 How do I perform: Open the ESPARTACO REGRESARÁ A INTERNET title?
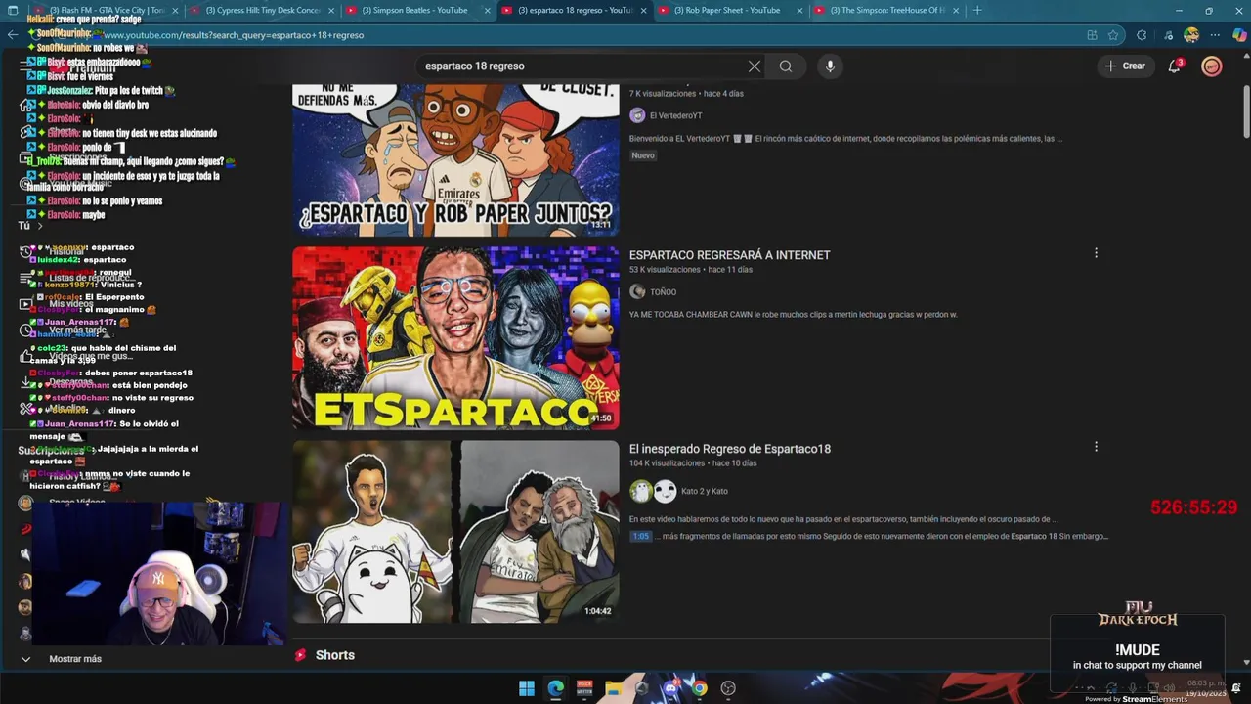[x=729, y=255]
